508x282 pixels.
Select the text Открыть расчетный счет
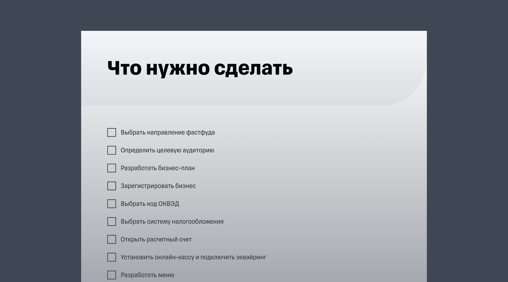point(156,239)
